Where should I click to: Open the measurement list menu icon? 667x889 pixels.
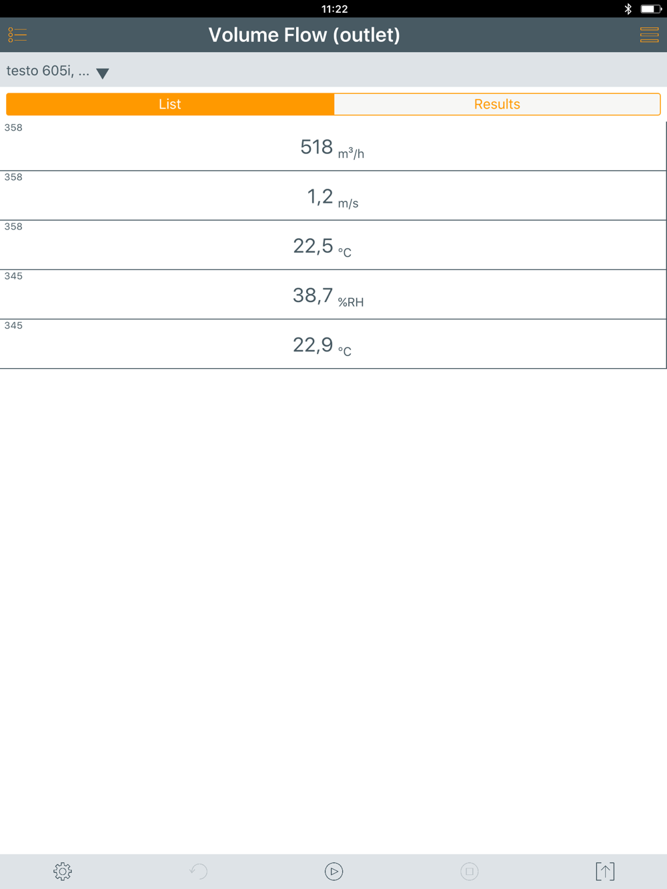(x=17, y=35)
